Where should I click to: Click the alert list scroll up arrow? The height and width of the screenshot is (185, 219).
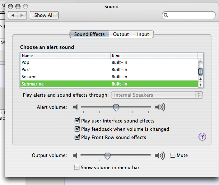click(201, 79)
